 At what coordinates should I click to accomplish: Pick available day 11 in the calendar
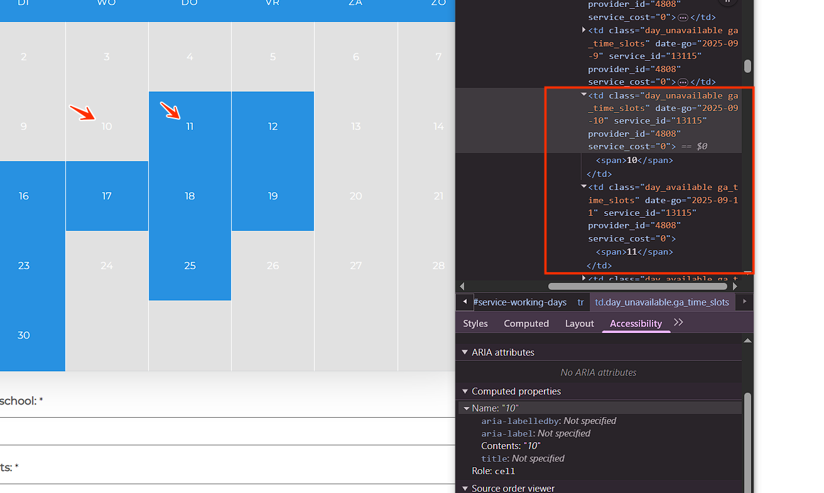click(x=190, y=127)
